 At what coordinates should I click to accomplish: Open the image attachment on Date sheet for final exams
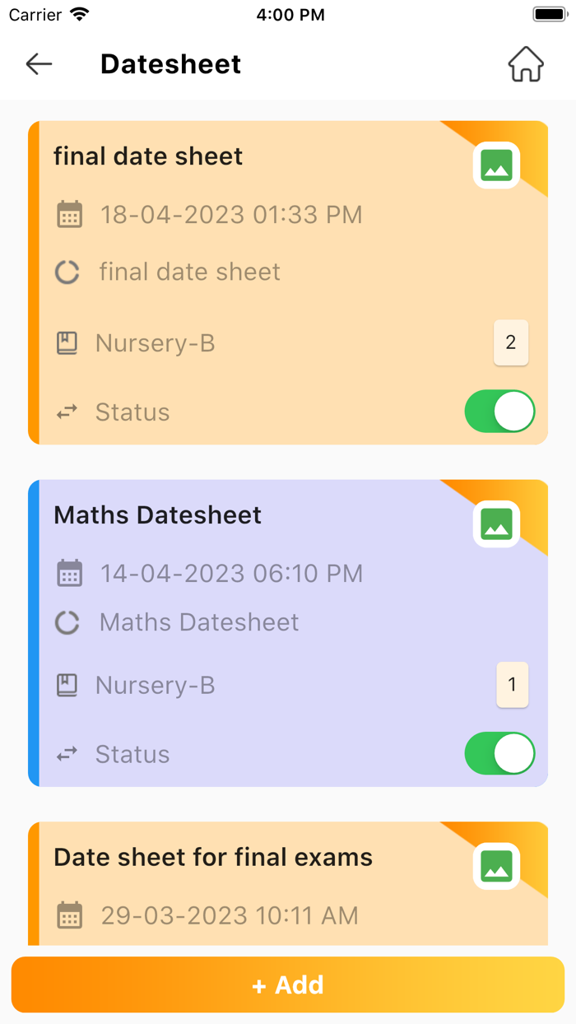[496, 866]
